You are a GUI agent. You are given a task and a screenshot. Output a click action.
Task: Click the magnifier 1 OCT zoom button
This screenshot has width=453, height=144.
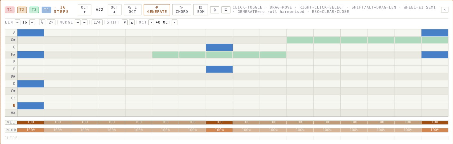tap(132, 10)
